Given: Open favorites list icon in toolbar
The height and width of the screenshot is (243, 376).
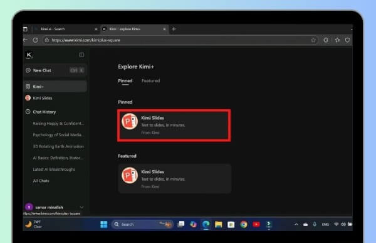Looking at the screenshot, I should [x=337, y=40].
